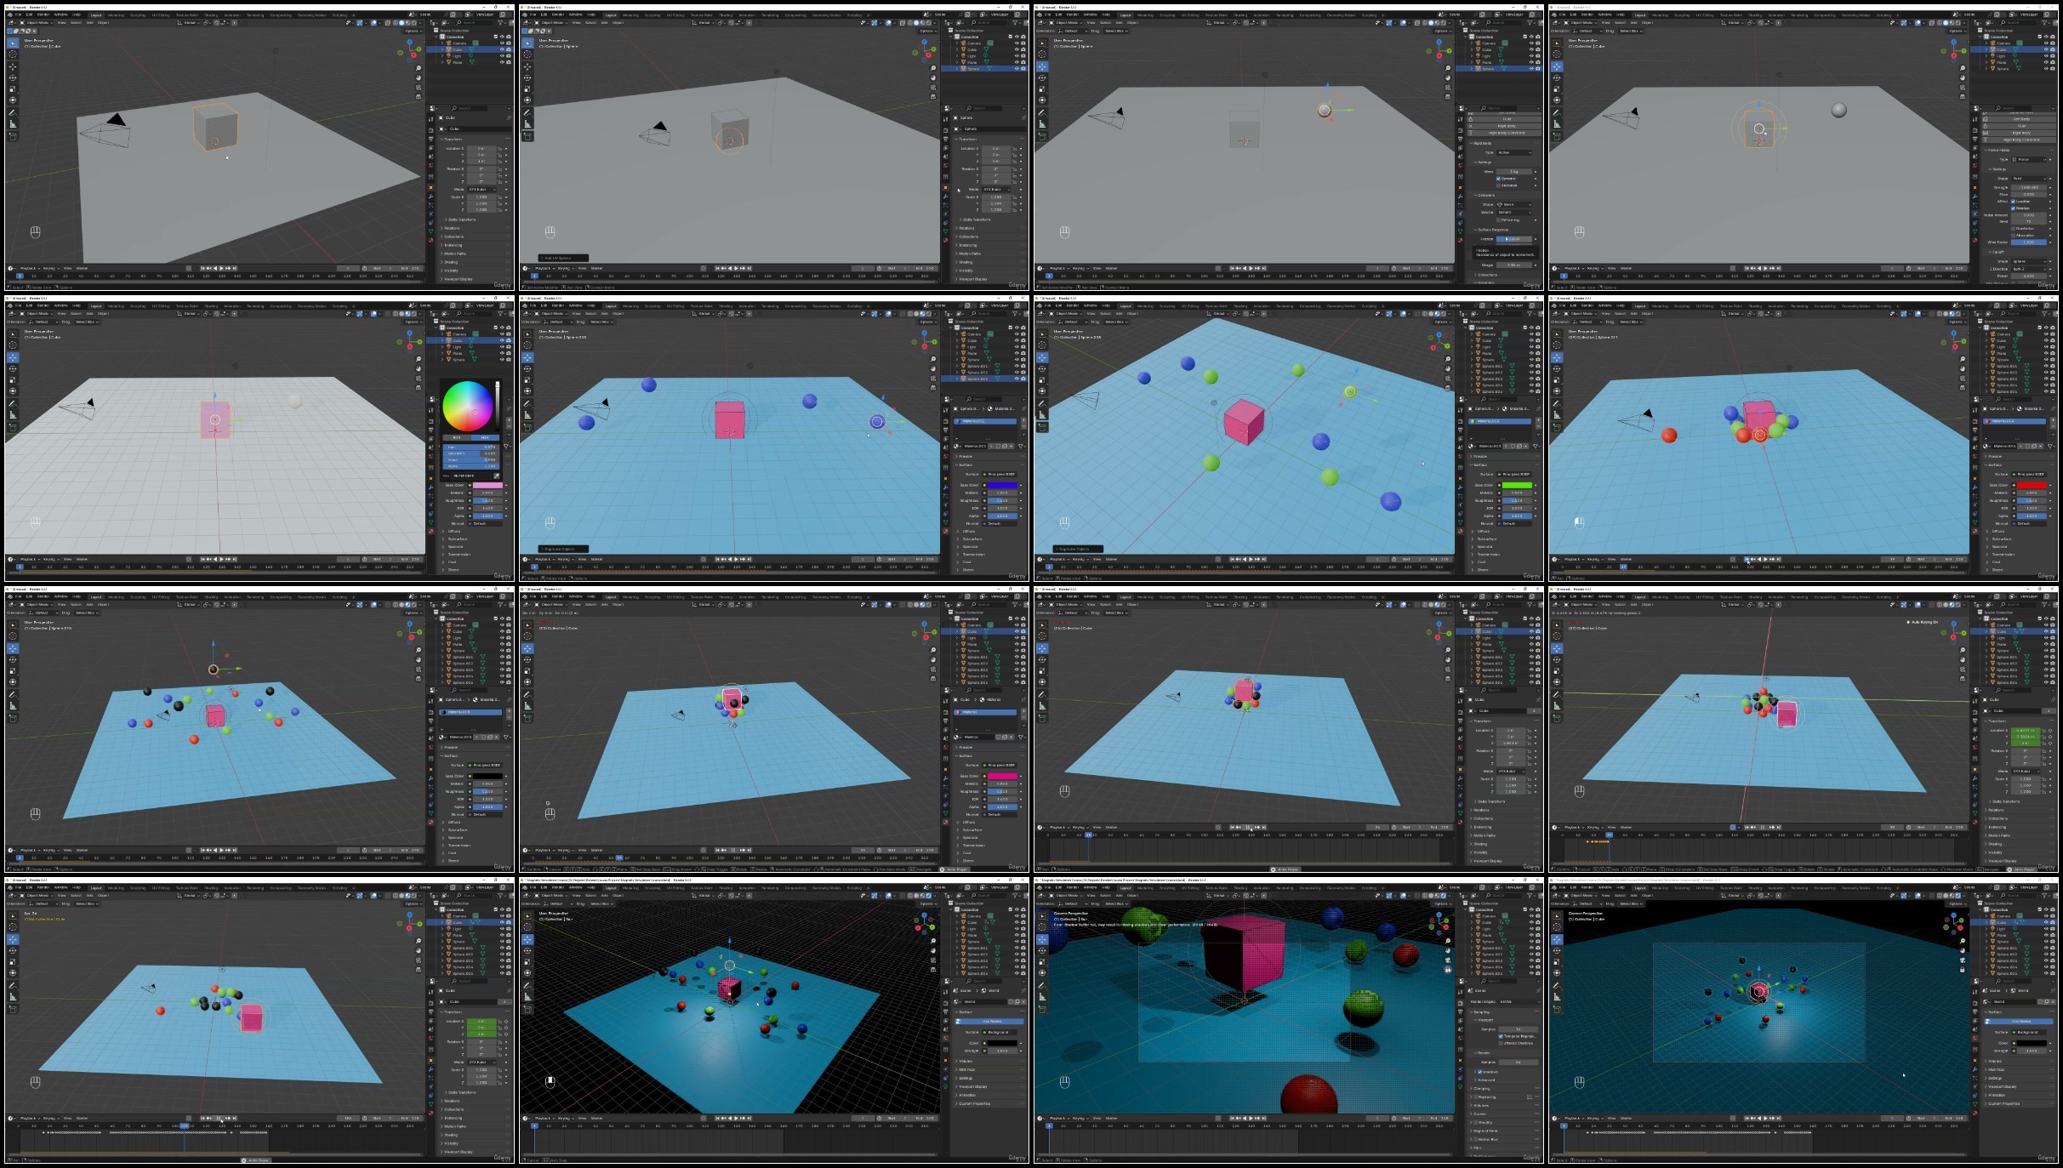Toggle camera view icon in orange-outlined cube frame

pos(419,88)
